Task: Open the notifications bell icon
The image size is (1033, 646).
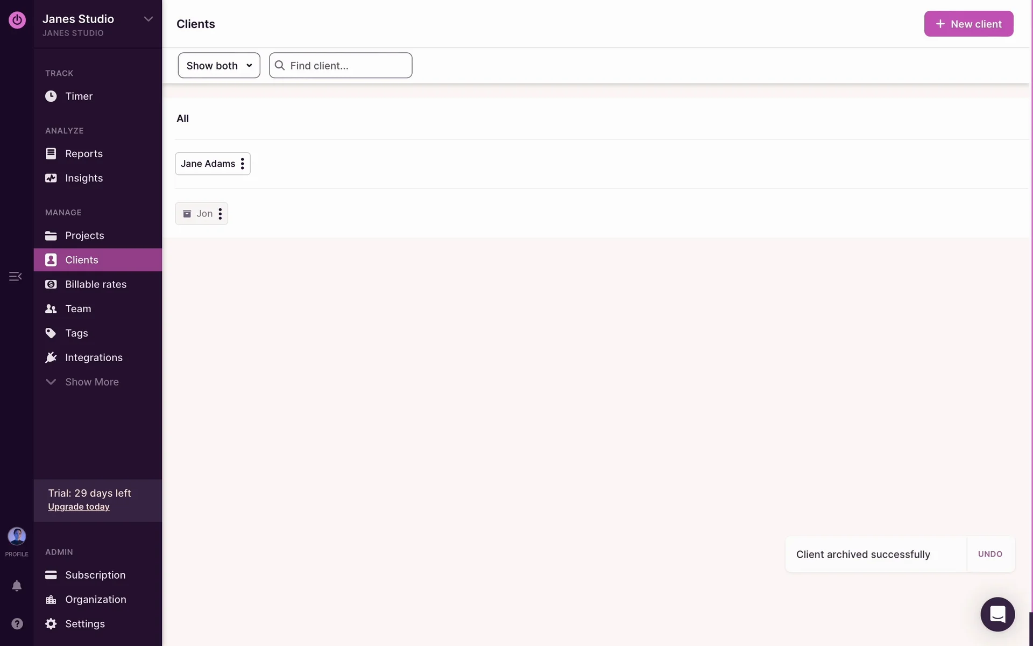Action: point(17,586)
